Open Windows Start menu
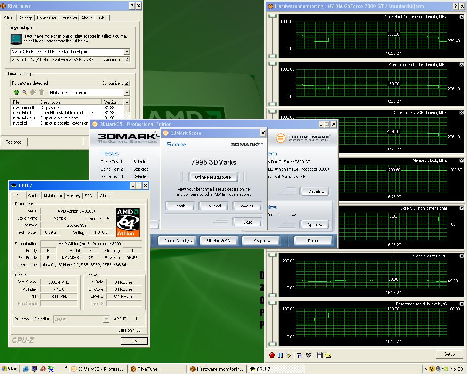Screen dimensions: 467x374 coord(10,369)
